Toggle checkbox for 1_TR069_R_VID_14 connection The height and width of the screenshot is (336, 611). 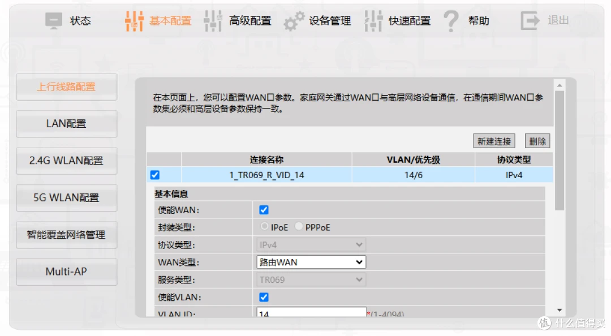tap(154, 175)
